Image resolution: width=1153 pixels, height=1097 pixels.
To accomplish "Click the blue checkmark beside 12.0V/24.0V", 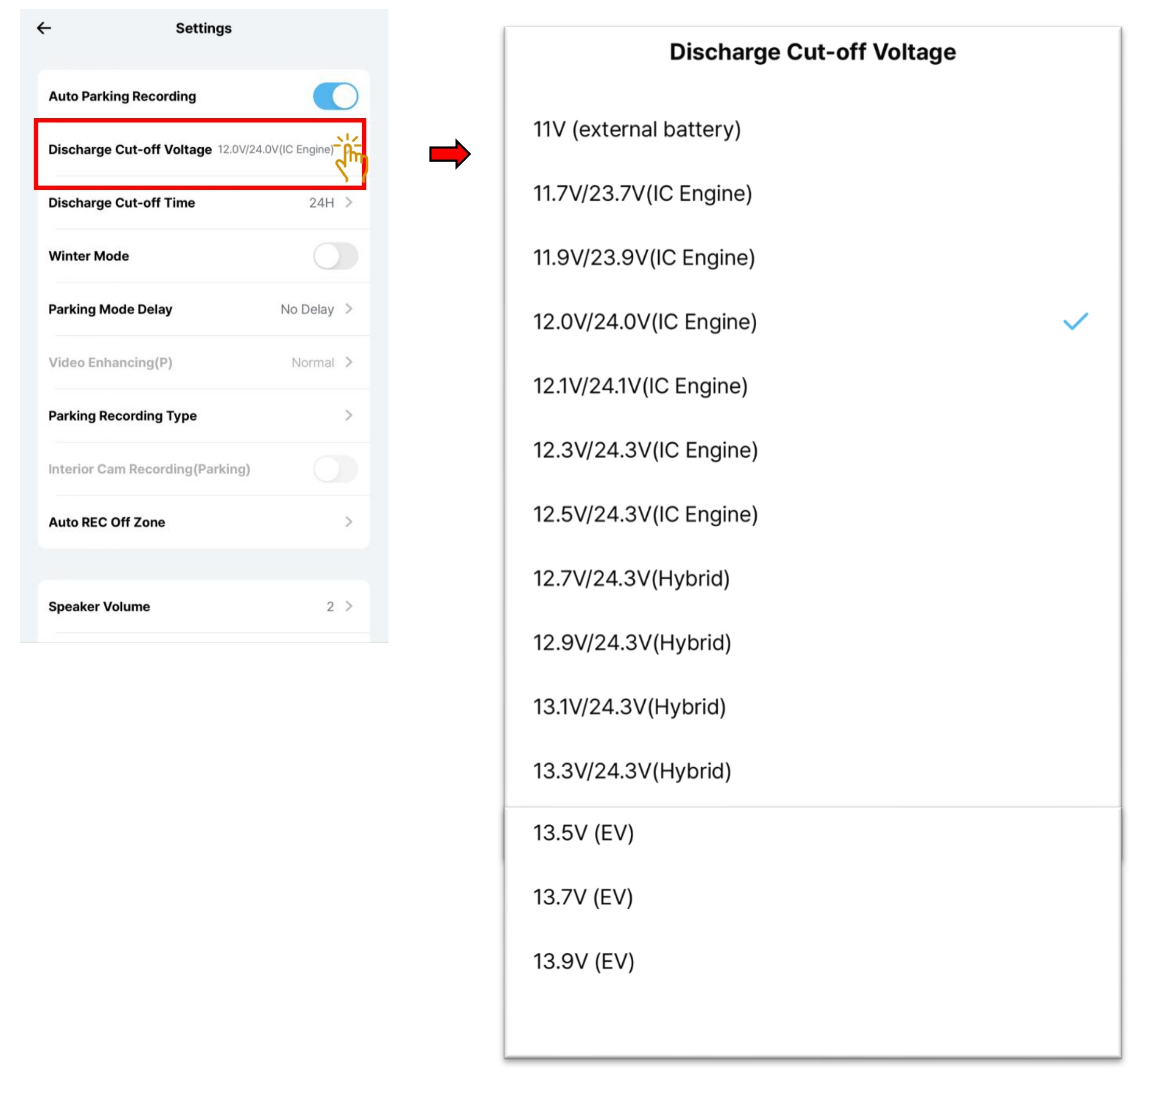I will [x=1075, y=321].
